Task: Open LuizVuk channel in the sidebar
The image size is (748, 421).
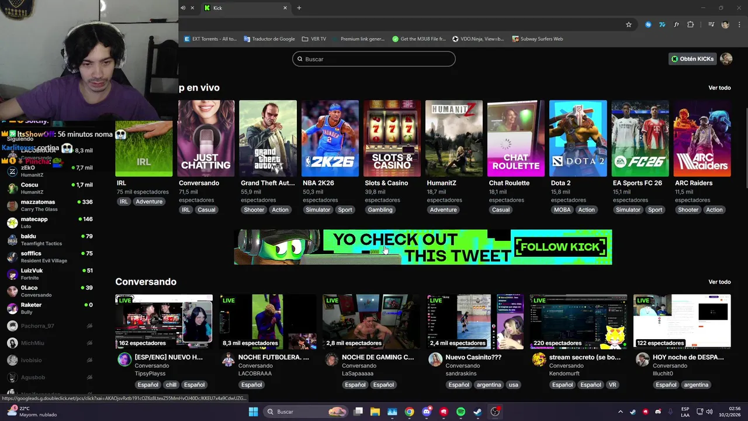Action: pyautogui.click(x=50, y=274)
